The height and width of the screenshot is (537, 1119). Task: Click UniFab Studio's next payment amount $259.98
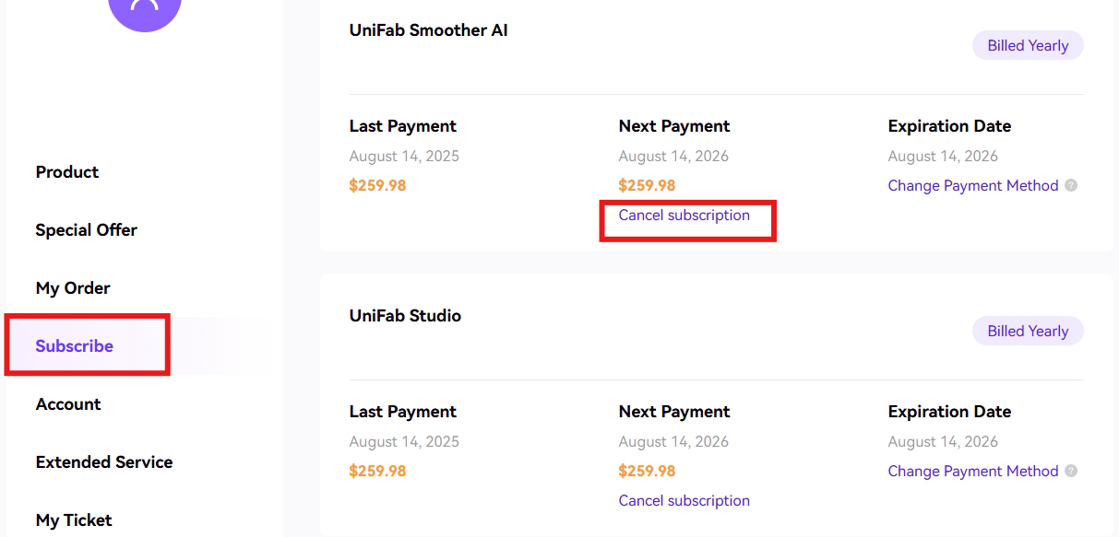coord(647,472)
